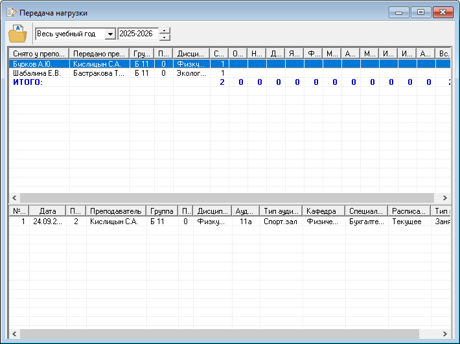Sort by 'Снято у препо...' column header
The image size is (460, 344).
pos(38,54)
